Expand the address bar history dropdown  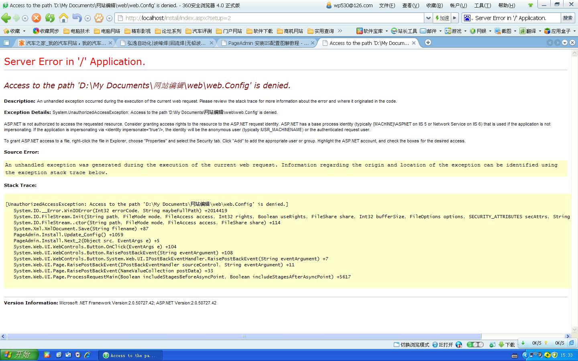(x=428, y=18)
